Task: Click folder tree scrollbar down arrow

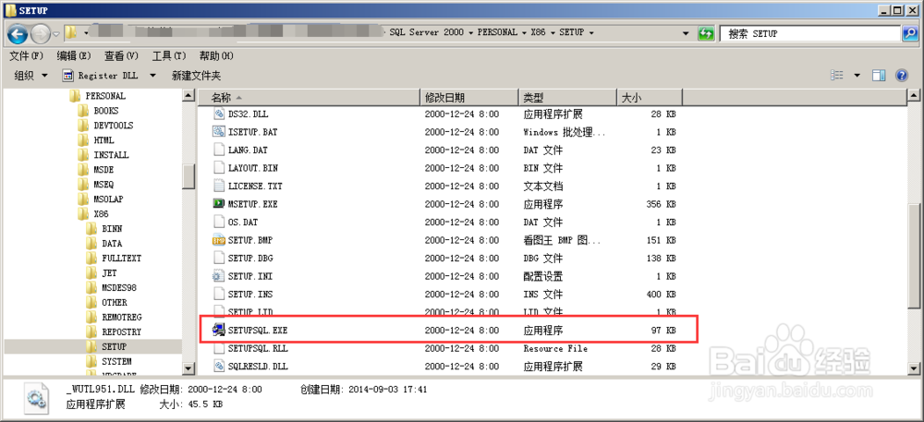Action: 188,369
